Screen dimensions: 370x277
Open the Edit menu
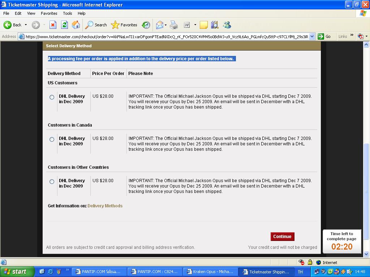click(x=18, y=13)
